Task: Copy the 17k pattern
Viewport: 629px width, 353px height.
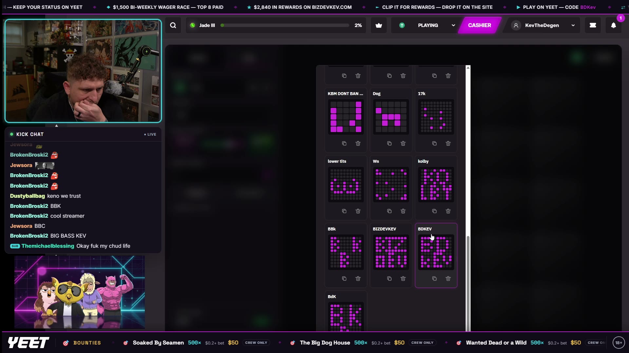Action: pos(434,143)
